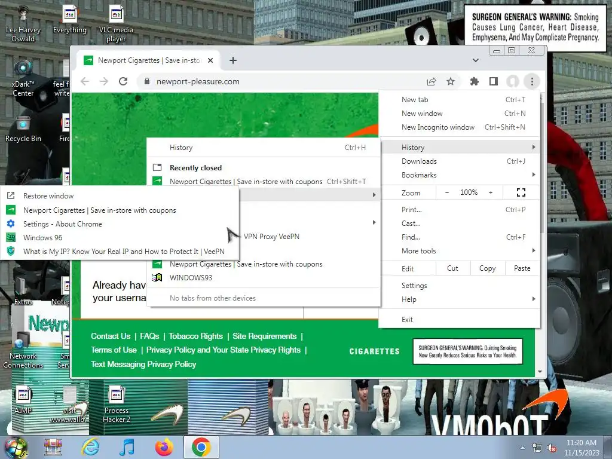
Task: Open a new tab with the plus button
Action: pyautogui.click(x=233, y=60)
